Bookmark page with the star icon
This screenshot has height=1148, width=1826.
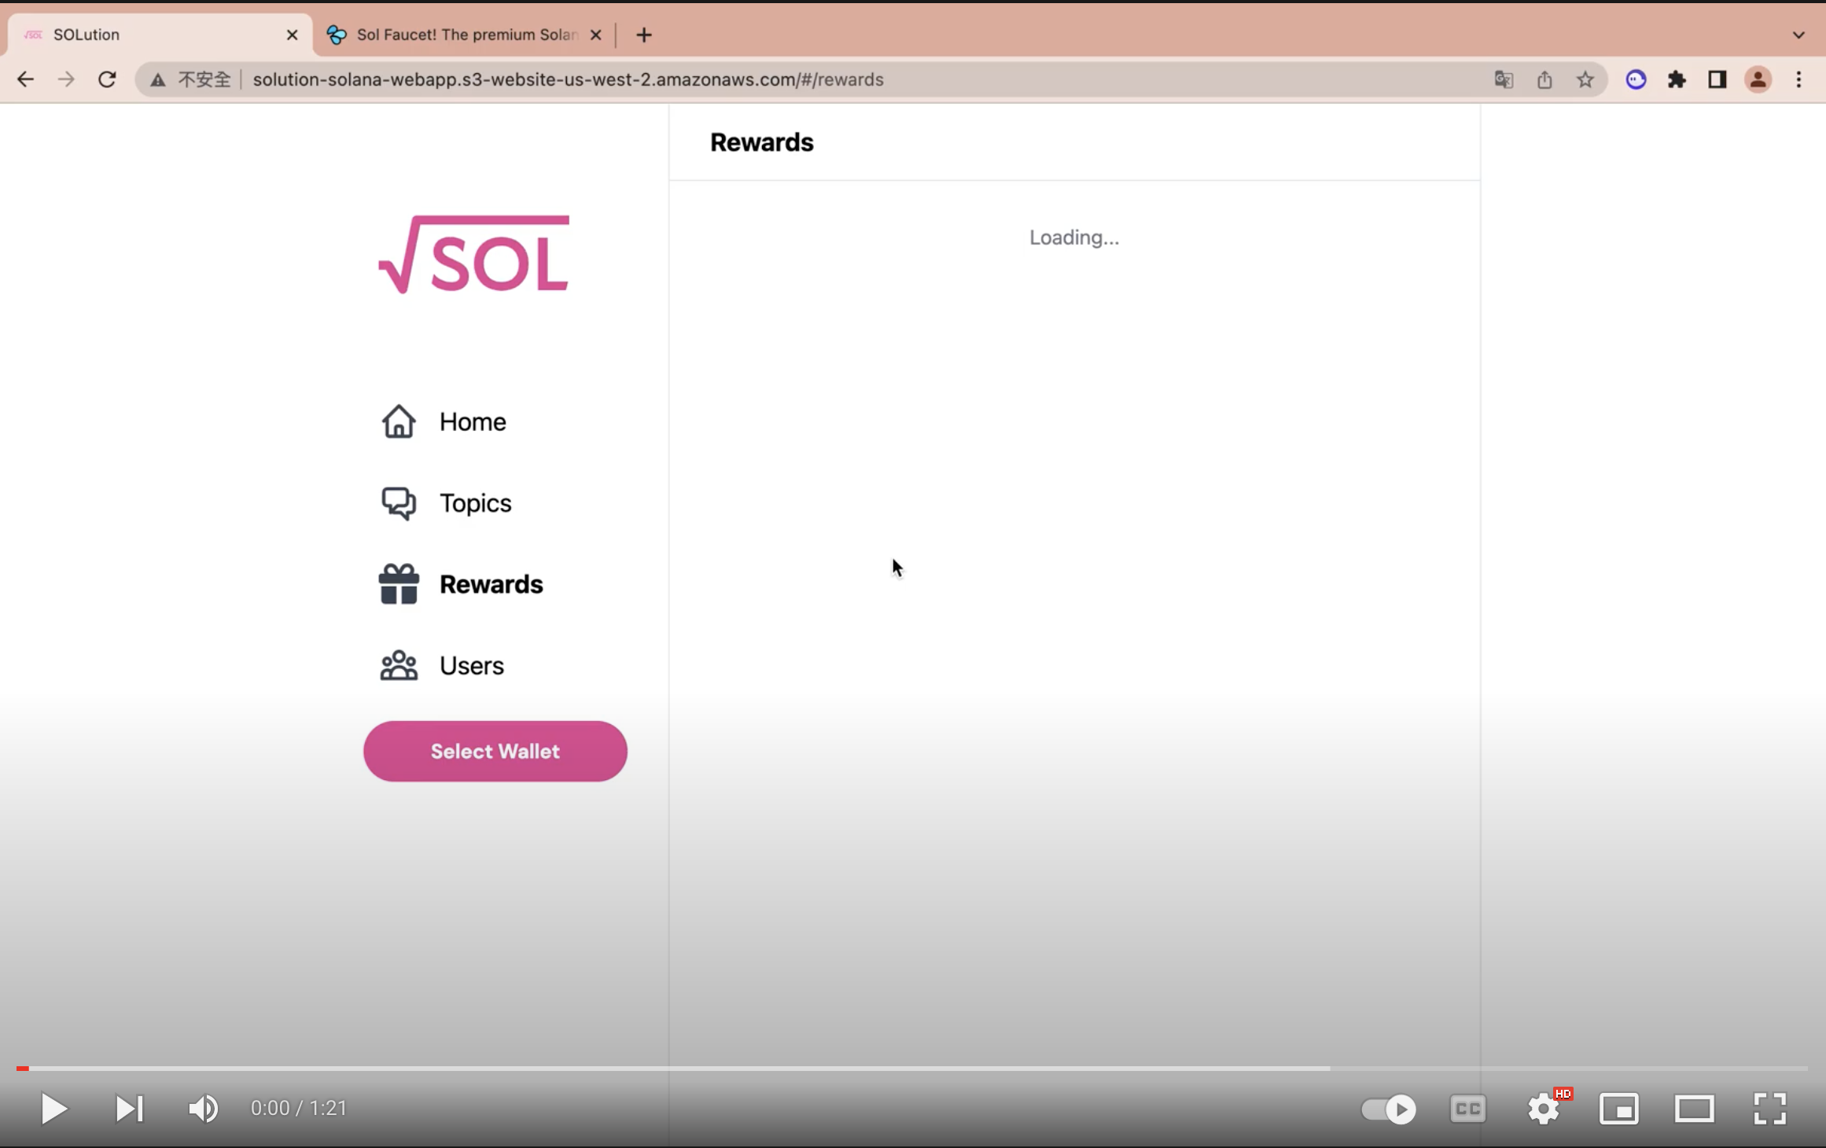(1585, 79)
